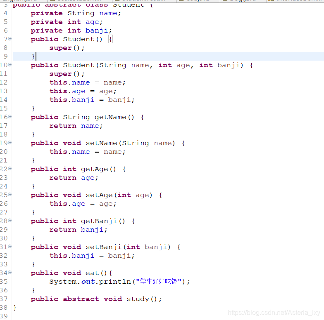The image size is (324, 320).
Task: Click the 'setAge' method name
Action: tap(99, 195)
